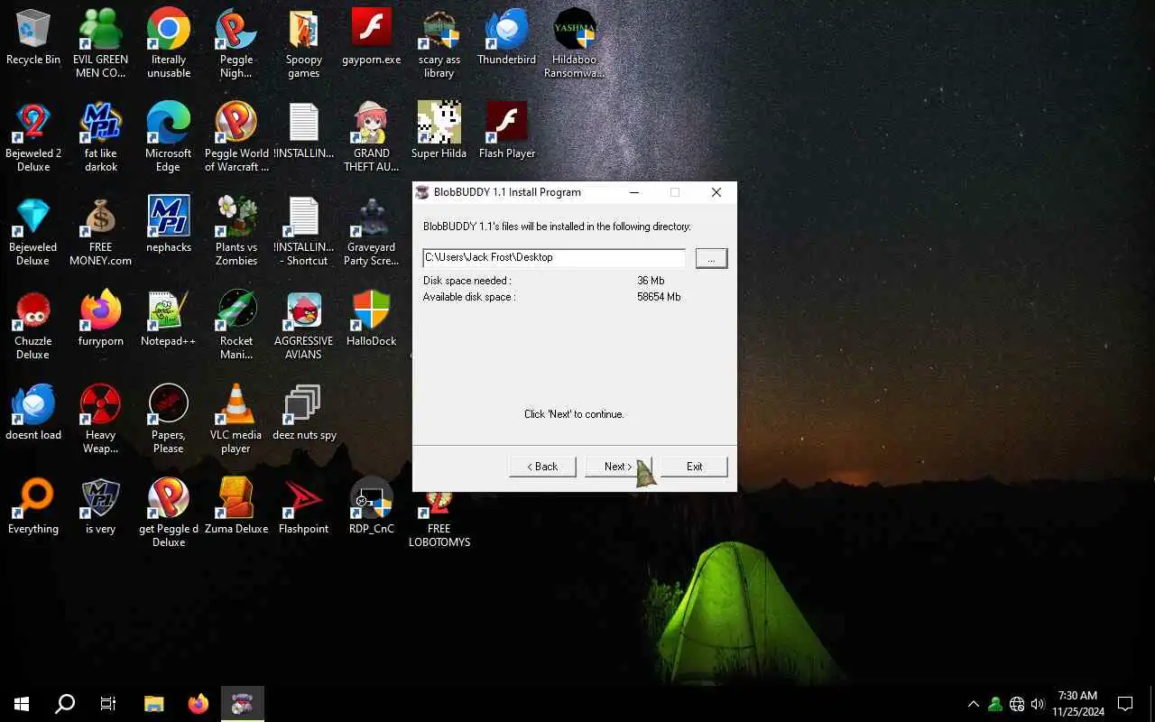Open the Windows Start menu
The image size is (1155, 722).
click(x=22, y=704)
